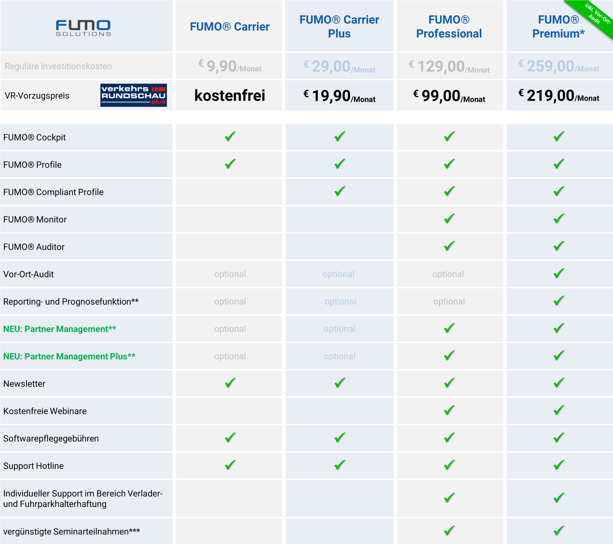Select the FUMO Carrier column header
The image size is (613, 544).
pos(230,27)
